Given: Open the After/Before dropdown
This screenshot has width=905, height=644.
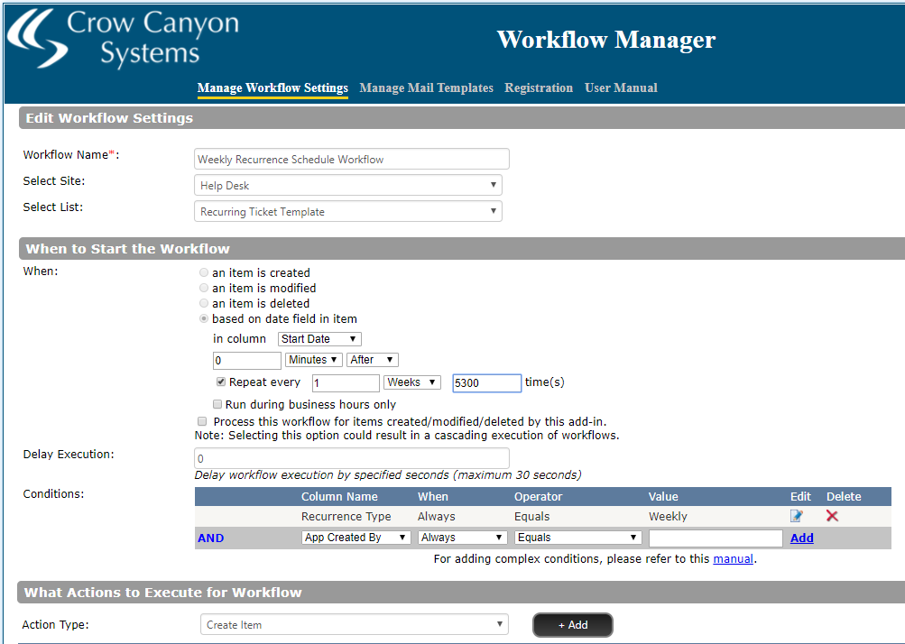Looking at the screenshot, I should pyautogui.click(x=373, y=360).
